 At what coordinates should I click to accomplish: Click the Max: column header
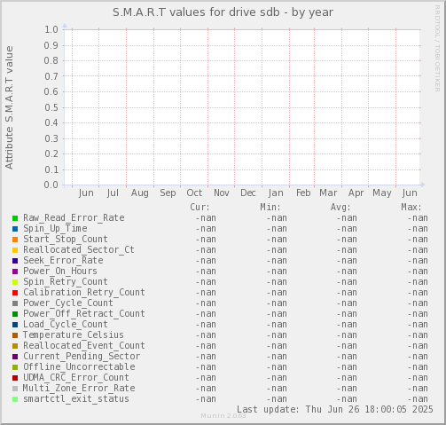(411, 207)
